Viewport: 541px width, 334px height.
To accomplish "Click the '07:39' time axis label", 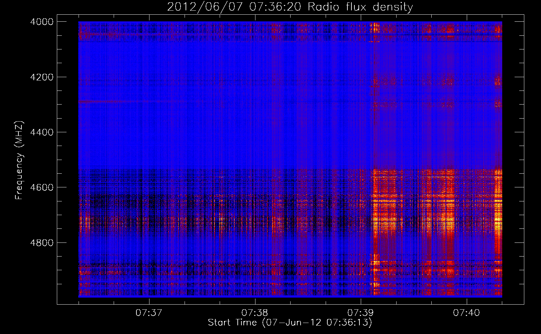I will click(x=360, y=313).
